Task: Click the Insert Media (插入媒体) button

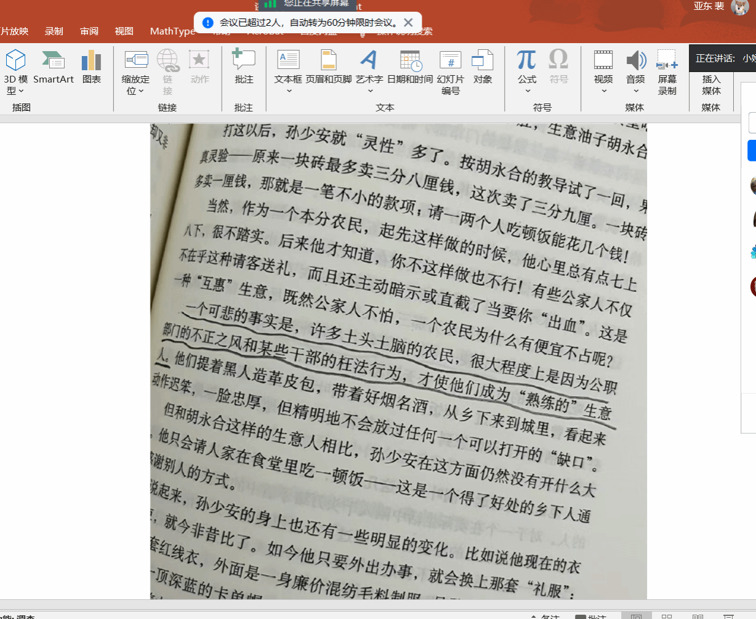Action: click(x=711, y=84)
